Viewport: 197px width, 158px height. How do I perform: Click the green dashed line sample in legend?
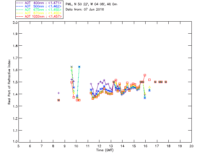20,10
